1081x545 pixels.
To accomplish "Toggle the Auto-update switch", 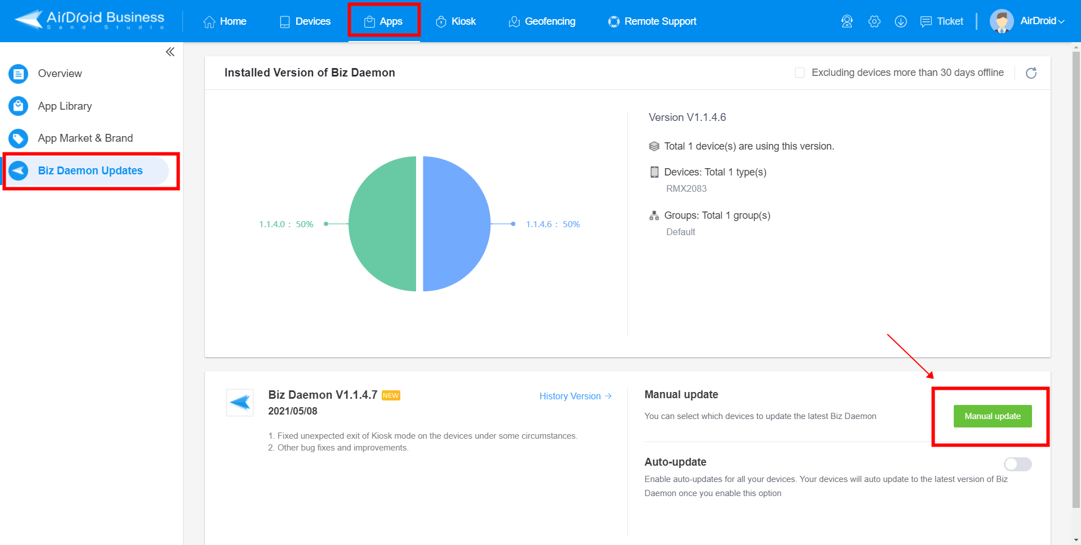I will 1018,464.
